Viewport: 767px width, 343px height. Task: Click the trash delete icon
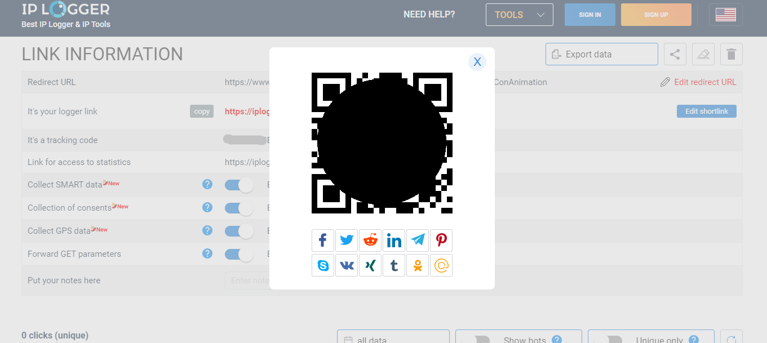click(731, 54)
